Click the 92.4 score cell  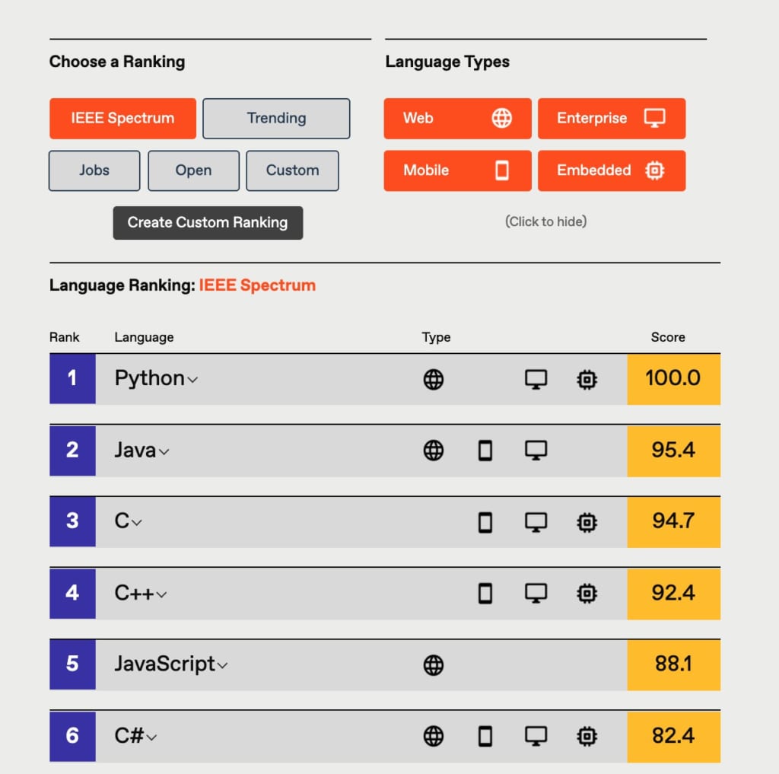coord(674,594)
